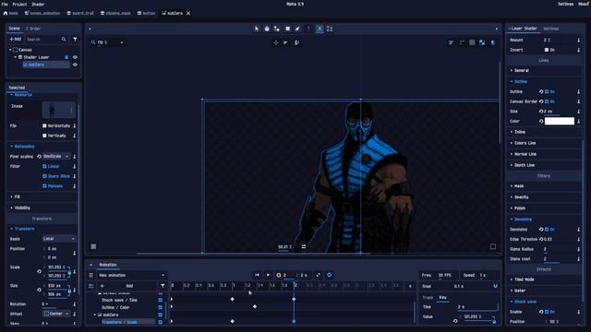Open Settings in the top right

click(566, 4)
